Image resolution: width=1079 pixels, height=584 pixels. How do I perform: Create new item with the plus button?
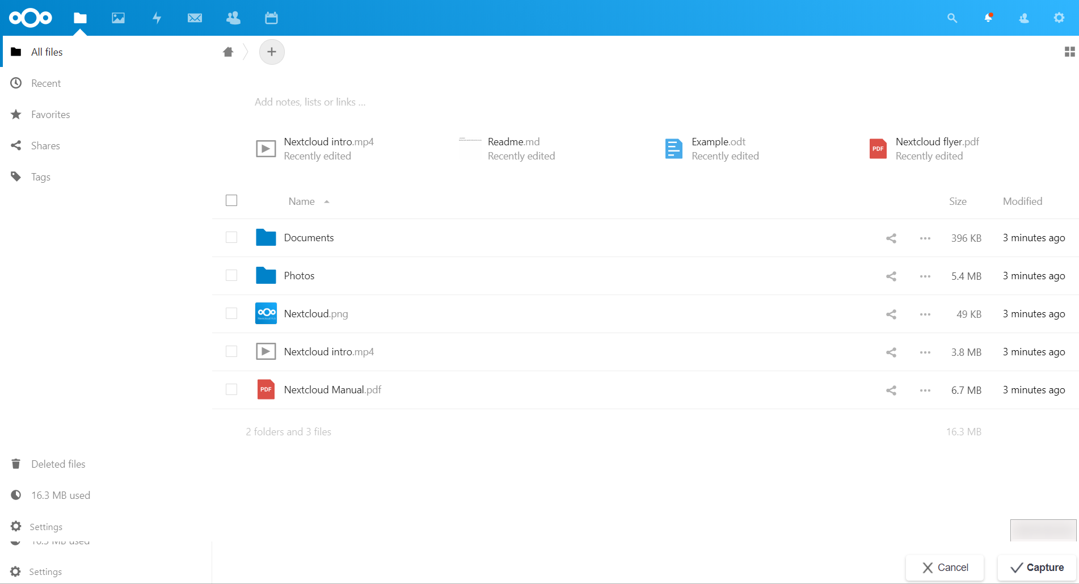click(272, 52)
